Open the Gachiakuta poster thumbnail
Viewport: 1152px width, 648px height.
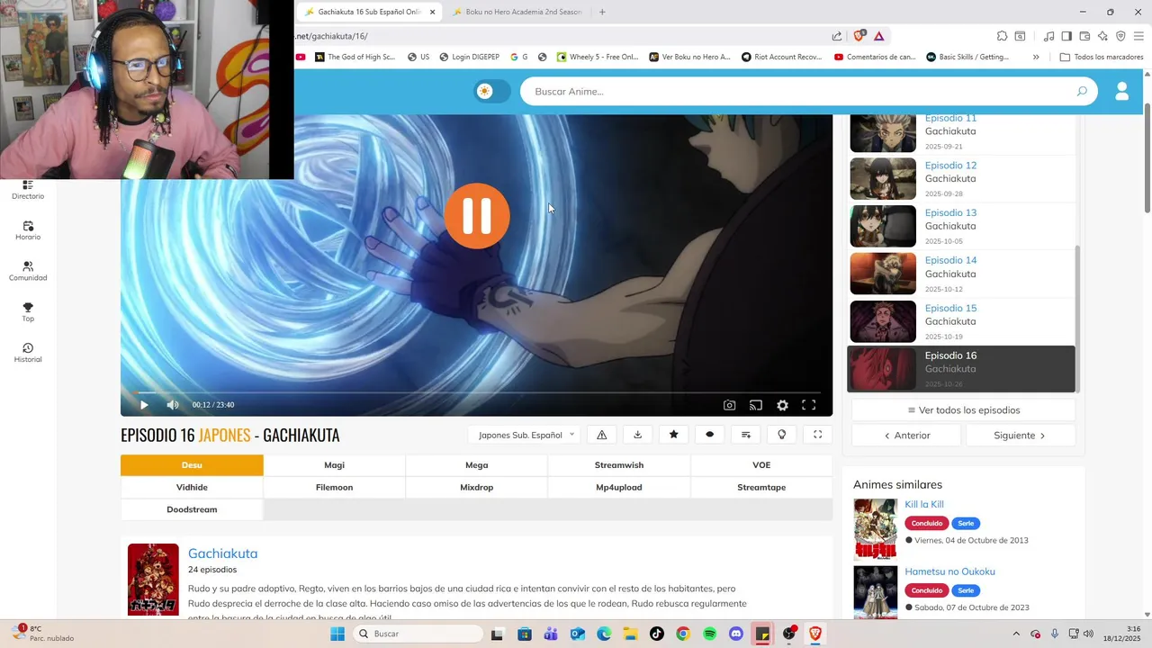(153, 580)
